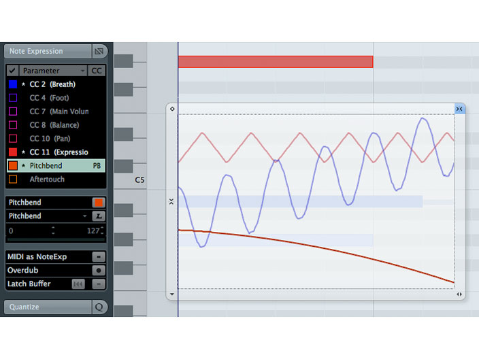Click the Quantize section header

click(x=48, y=307)
